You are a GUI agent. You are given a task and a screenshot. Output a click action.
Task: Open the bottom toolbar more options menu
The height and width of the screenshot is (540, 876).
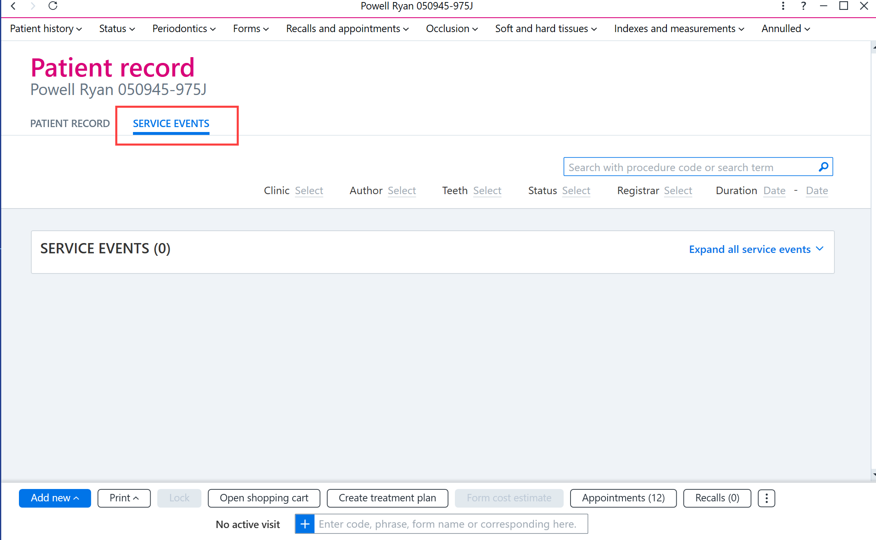(766, 498)
